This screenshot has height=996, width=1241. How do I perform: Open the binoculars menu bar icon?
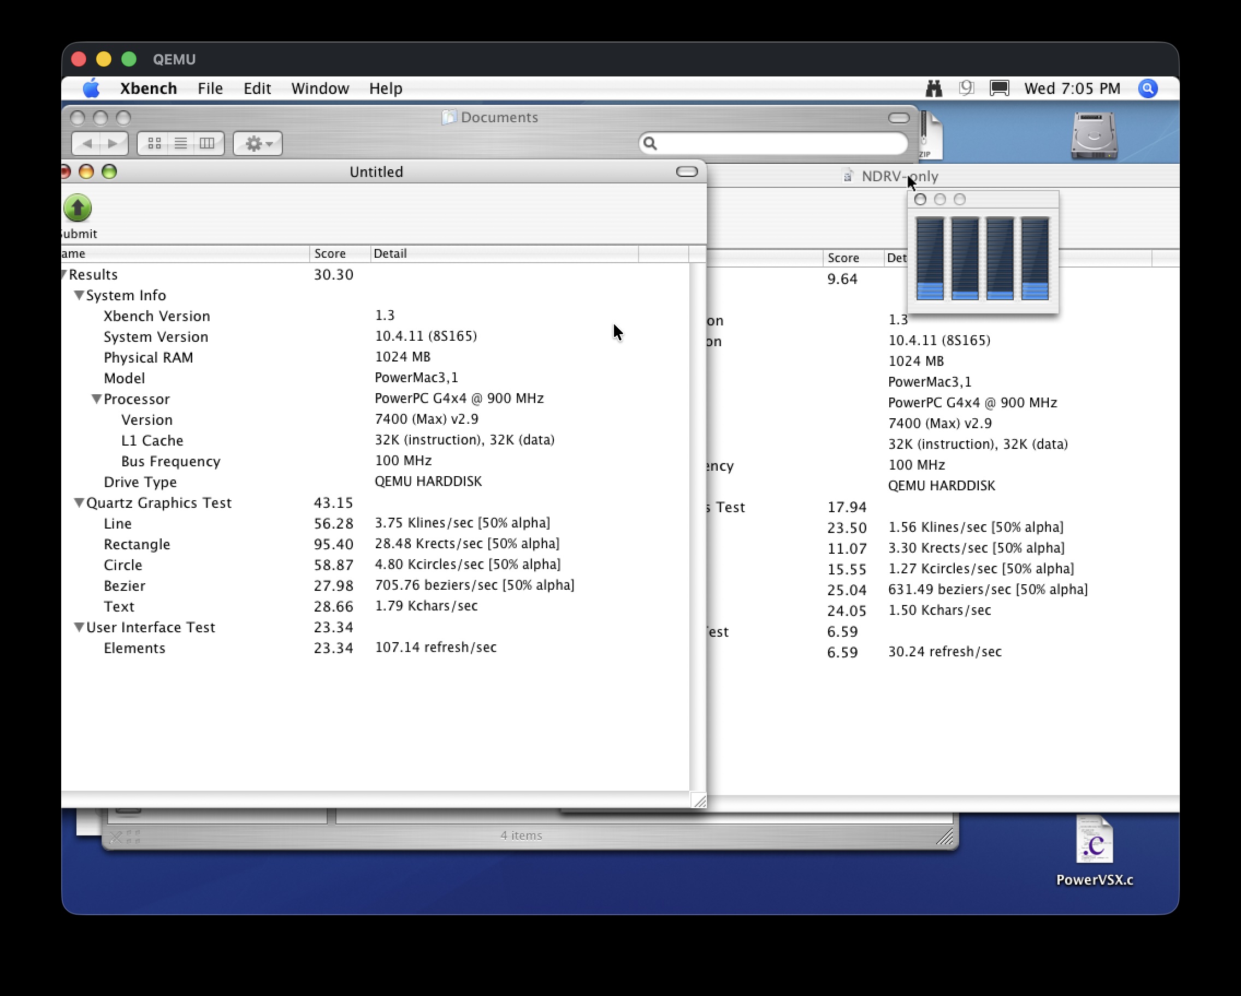933,88
